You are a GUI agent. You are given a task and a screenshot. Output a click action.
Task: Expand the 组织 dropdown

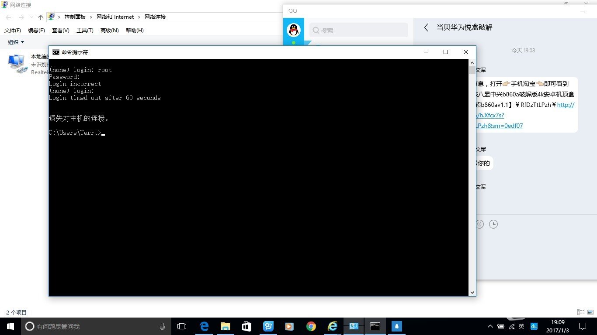[16, 42]
